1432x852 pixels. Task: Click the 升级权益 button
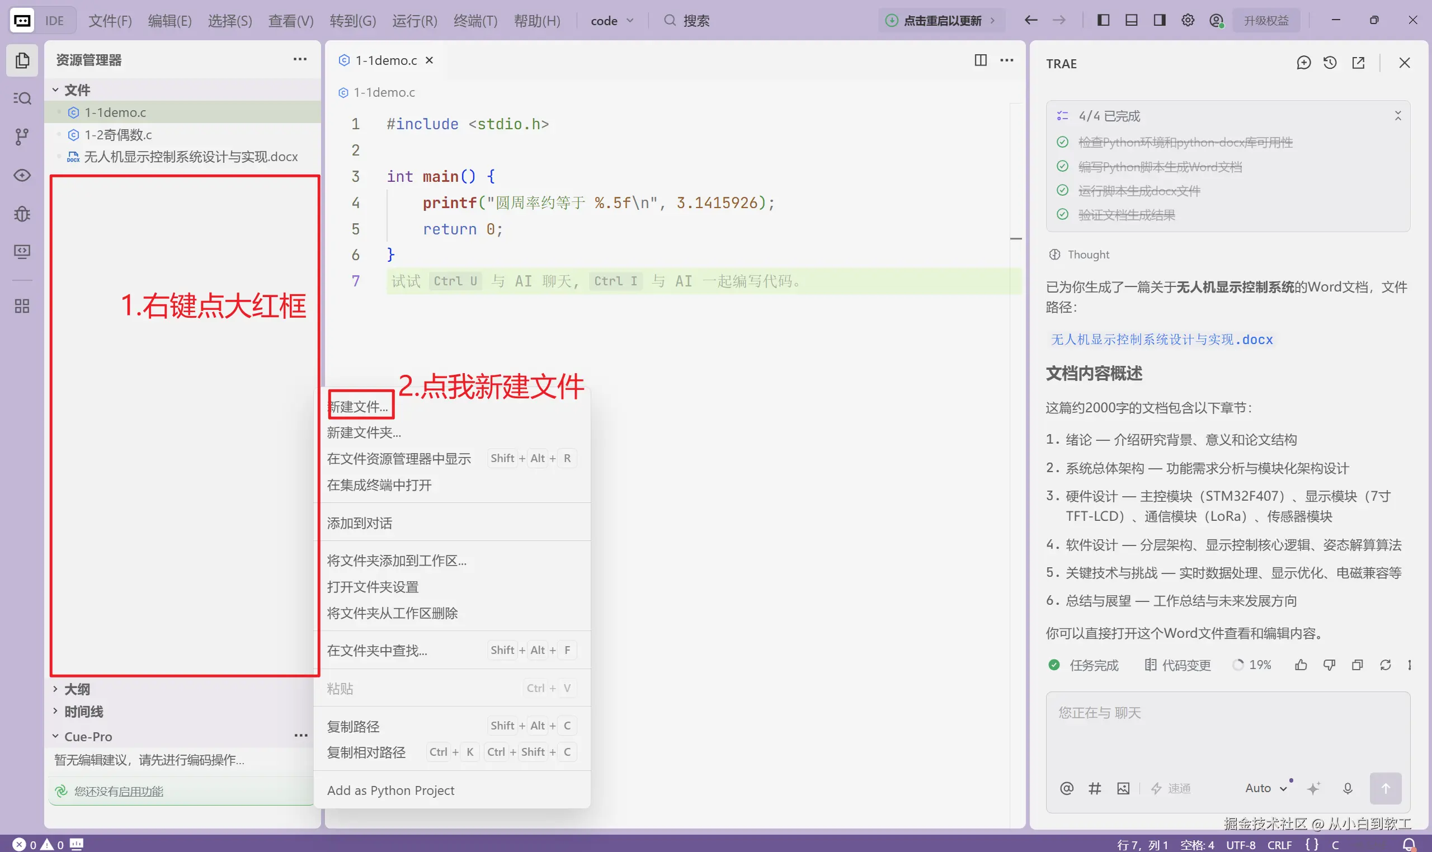click(x=1266, y=21)
